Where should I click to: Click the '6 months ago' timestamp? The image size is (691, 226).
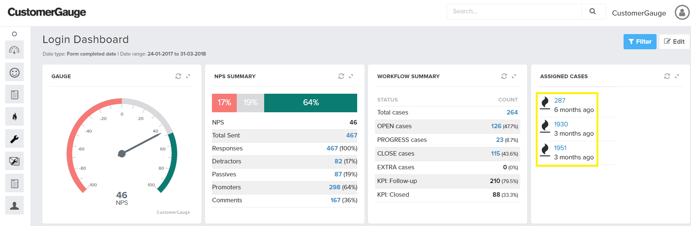pos(574,110)
